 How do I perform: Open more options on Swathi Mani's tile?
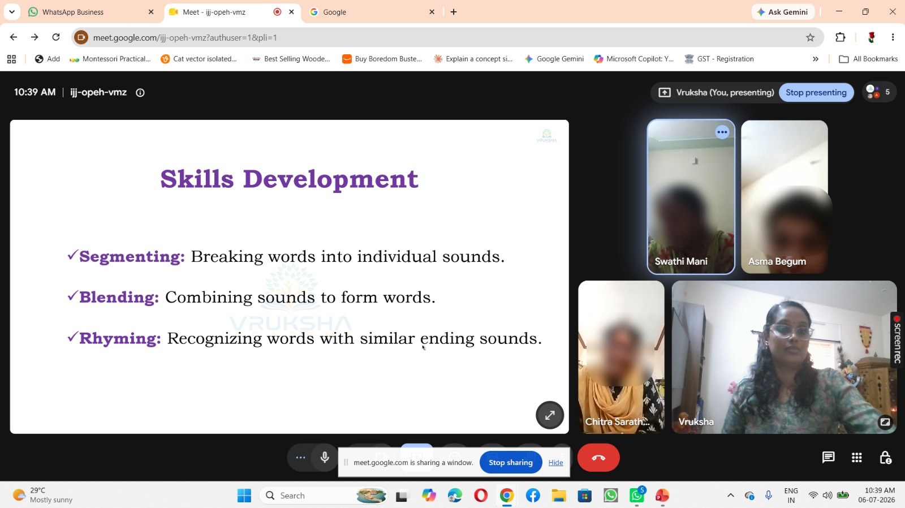(x=722, y=132)
